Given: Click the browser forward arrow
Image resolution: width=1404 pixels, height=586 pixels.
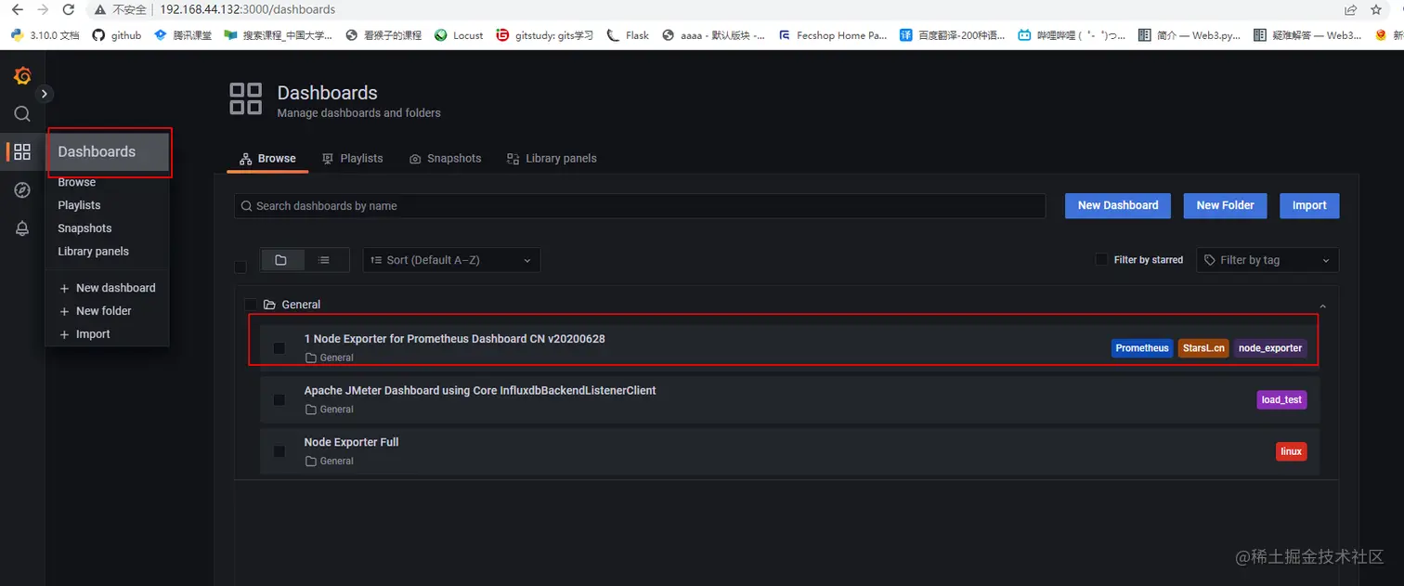Looking at the screenshot, I should point(43,9).
